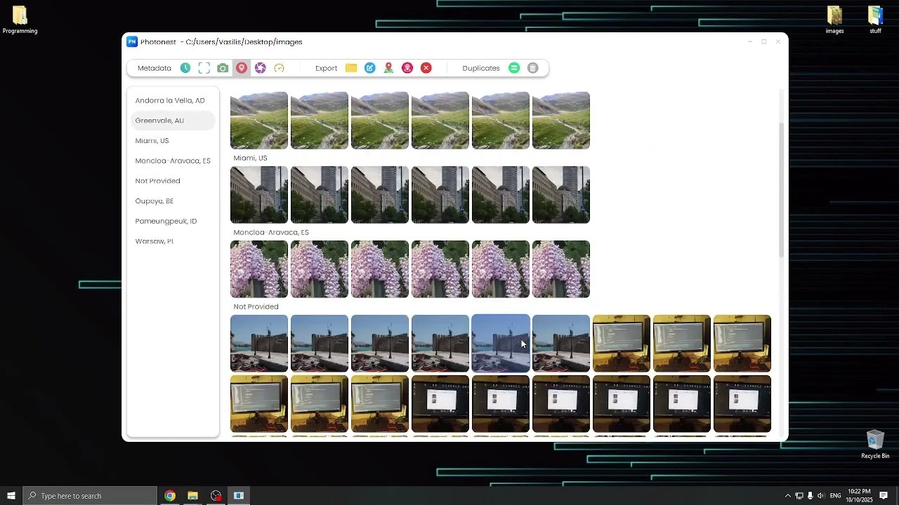
Task: Open the first wisteria flower thumbnail
Action: tap(258, 269)
